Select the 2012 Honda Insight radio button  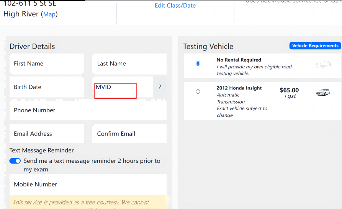click(x=198, y=92)
